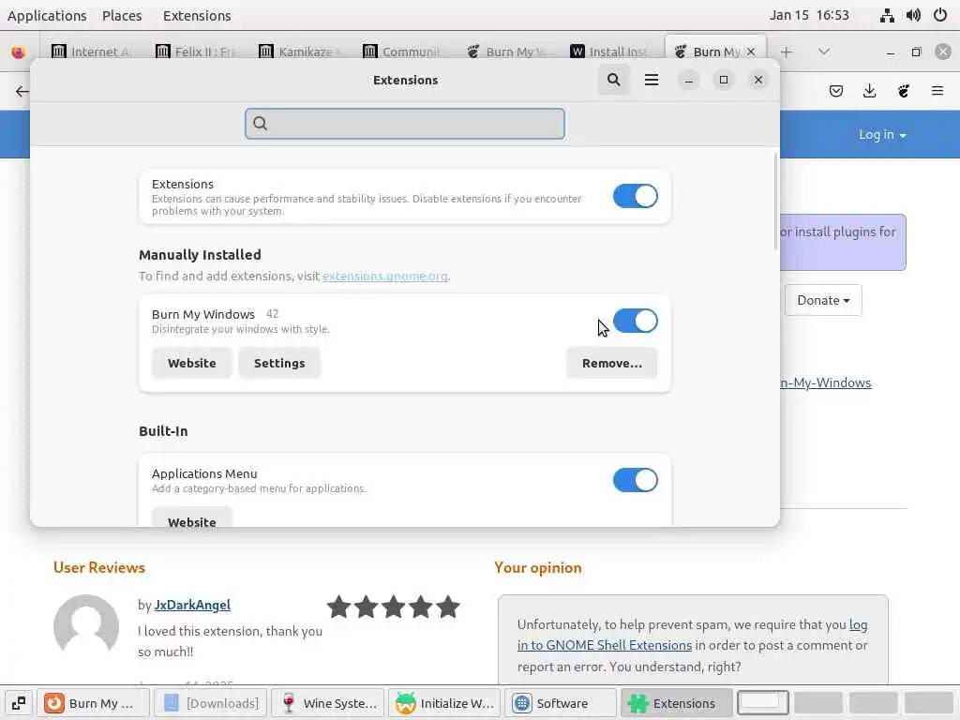Image resolution: width=960 pixels, height=720 pixels.
Task: Close the active Burn My tab
Action: click(x=751, y=52)
